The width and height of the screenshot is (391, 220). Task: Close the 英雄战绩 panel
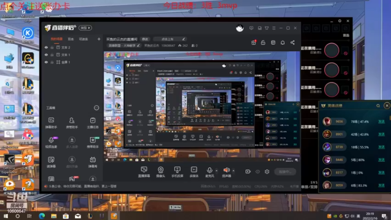pos(387,106)
